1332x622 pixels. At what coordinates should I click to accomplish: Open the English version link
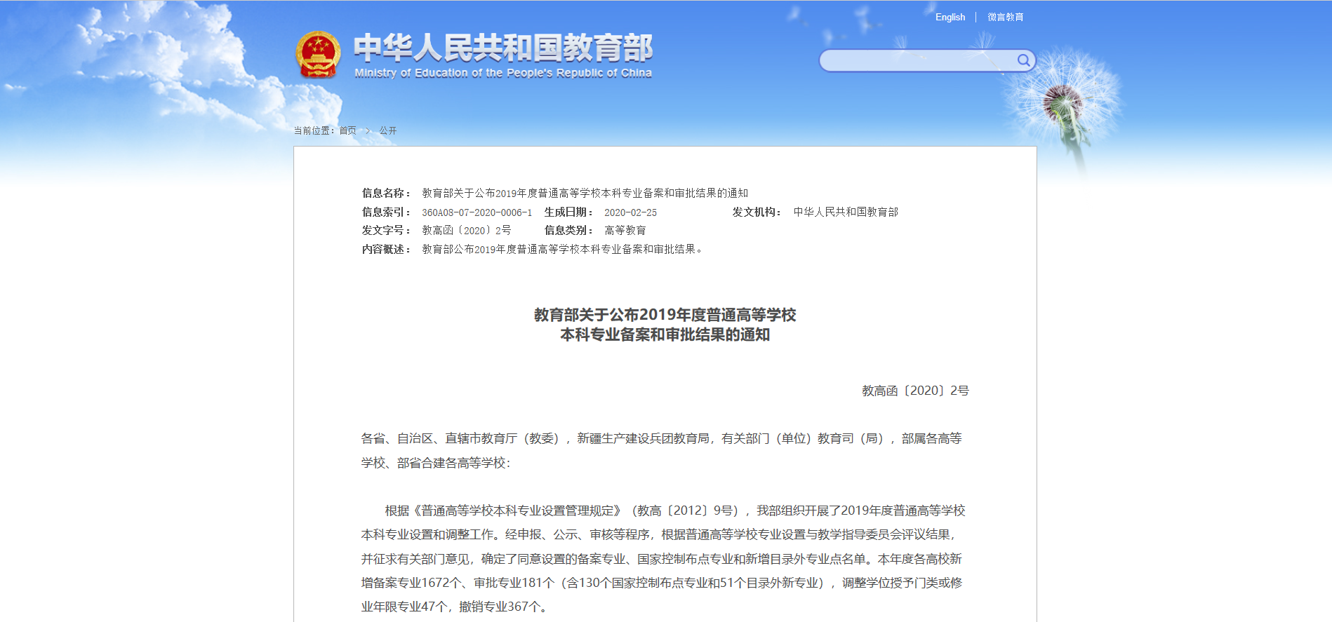(x=950, y=17)
